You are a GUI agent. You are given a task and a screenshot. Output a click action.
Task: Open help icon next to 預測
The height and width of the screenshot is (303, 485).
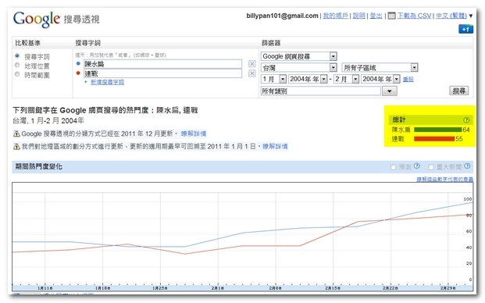(x=416, y=166)
